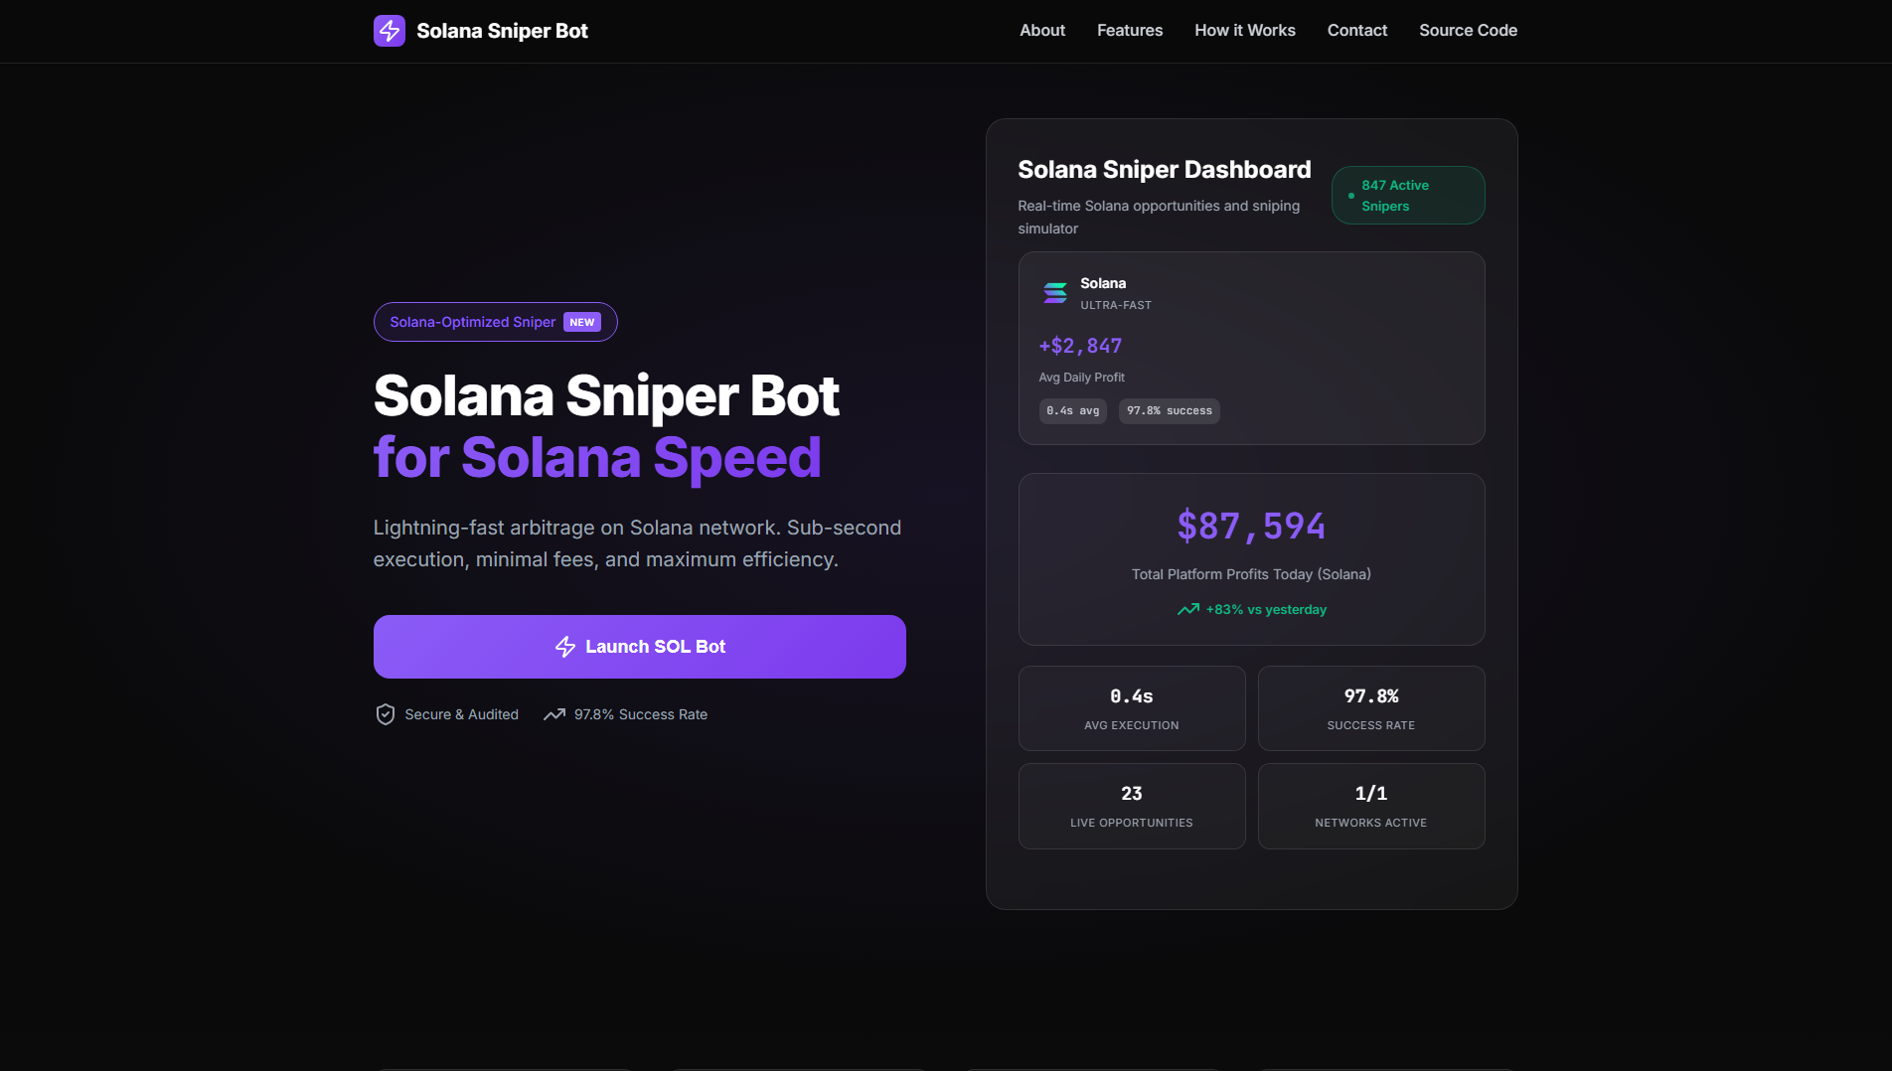Click the Solana Sniper Bot brand title

tap(502, 31)
